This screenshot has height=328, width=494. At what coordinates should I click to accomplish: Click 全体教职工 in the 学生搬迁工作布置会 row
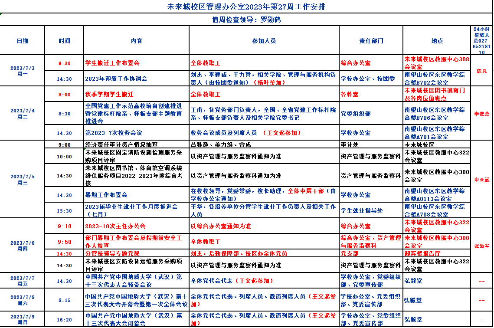coord(264,63)
